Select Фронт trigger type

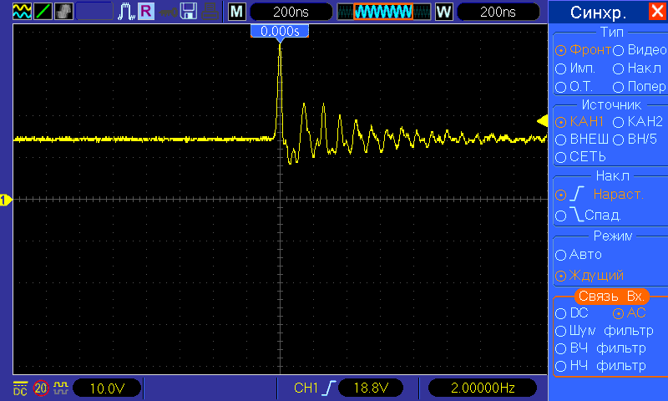[x=583, y=50]
